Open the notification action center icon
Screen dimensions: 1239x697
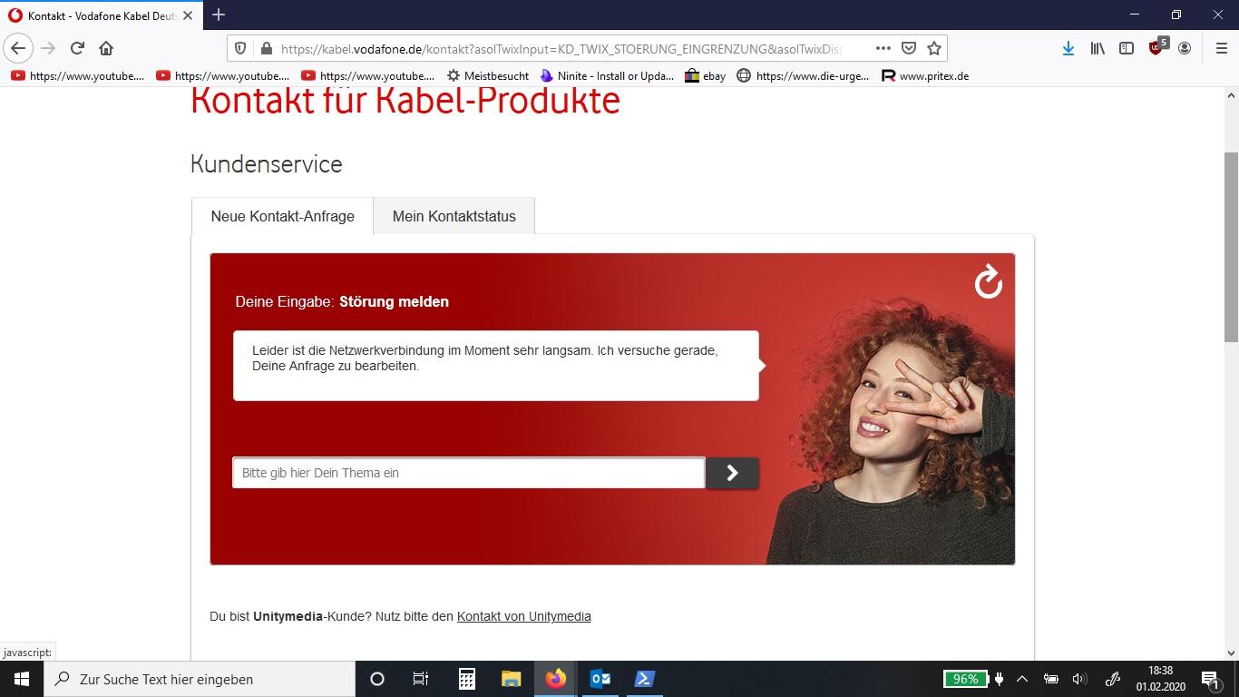tap(1210, 679)
